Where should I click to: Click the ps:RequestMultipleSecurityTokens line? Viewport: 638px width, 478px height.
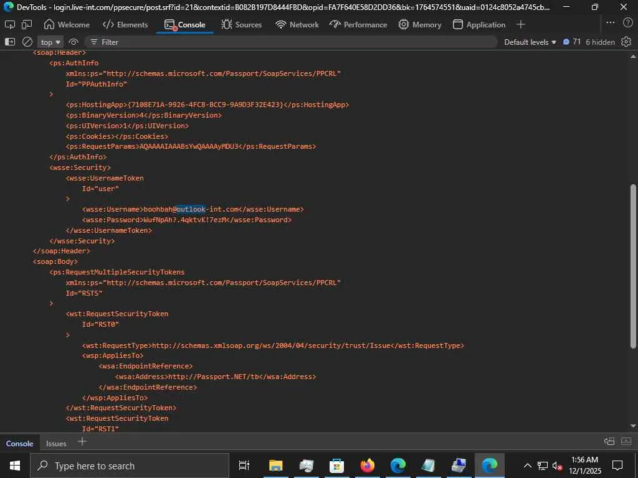[x=117, y=273]
